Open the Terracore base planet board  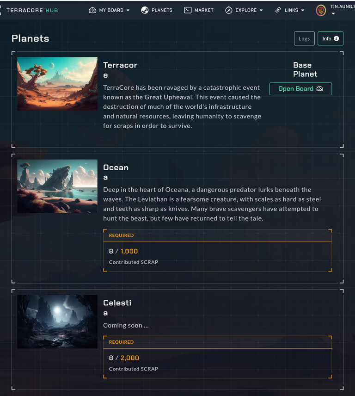[x=300, y=89]
